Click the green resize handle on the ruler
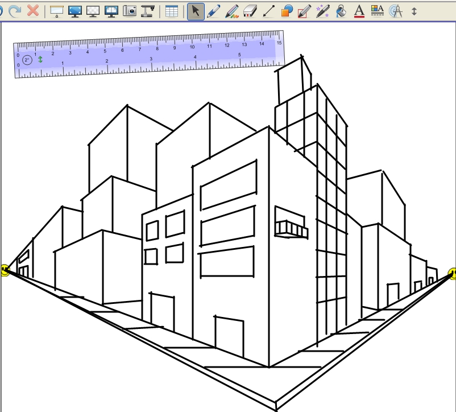Viewport: 456px width, 412px height. point(40,59)
